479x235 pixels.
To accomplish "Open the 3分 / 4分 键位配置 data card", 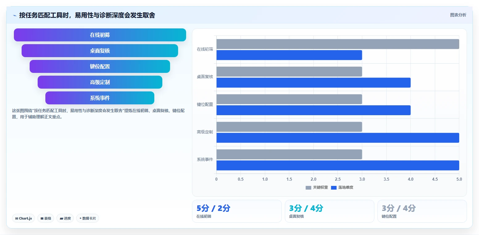I will click(x=422, y=211).
